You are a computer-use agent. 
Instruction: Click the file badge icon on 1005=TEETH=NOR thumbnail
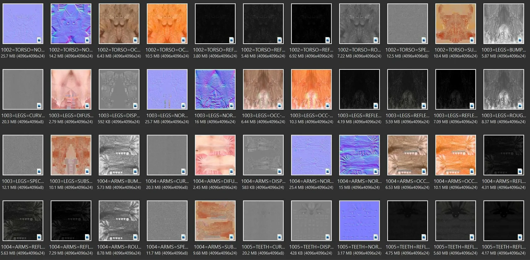pos(376,237)
